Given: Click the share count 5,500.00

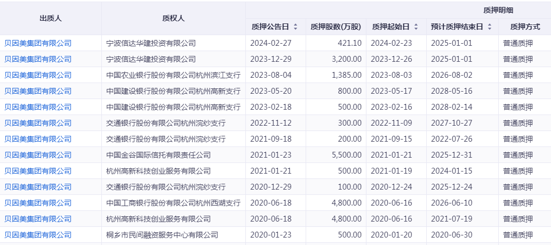Looking at the screenshot, I should click(x=347, y=155).
